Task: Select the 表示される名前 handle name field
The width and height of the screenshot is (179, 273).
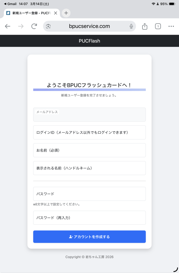Action: click(89, 168)
